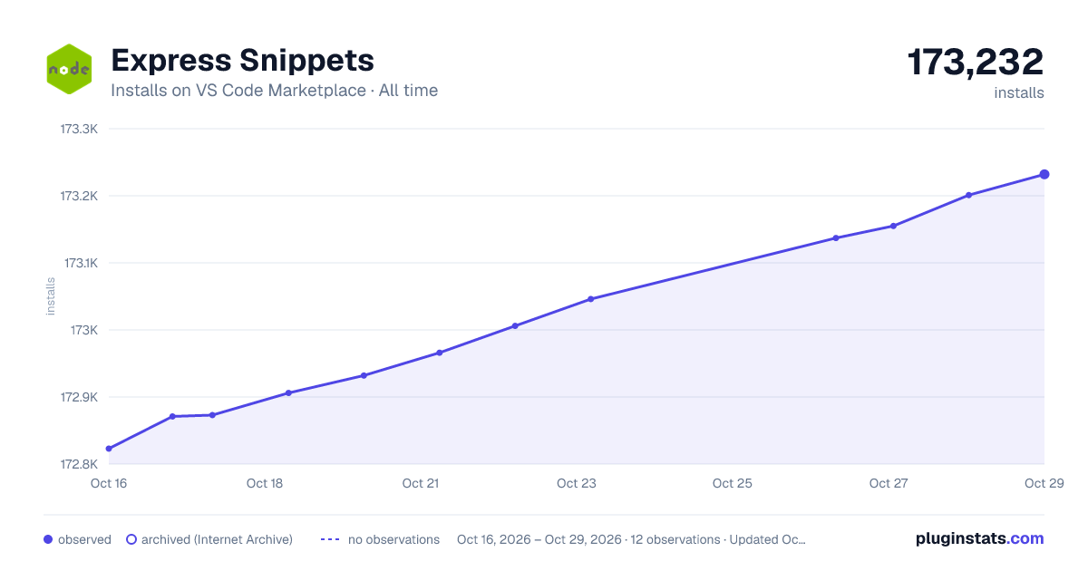Click the 172.9K y-axis label

pos(79,397)
